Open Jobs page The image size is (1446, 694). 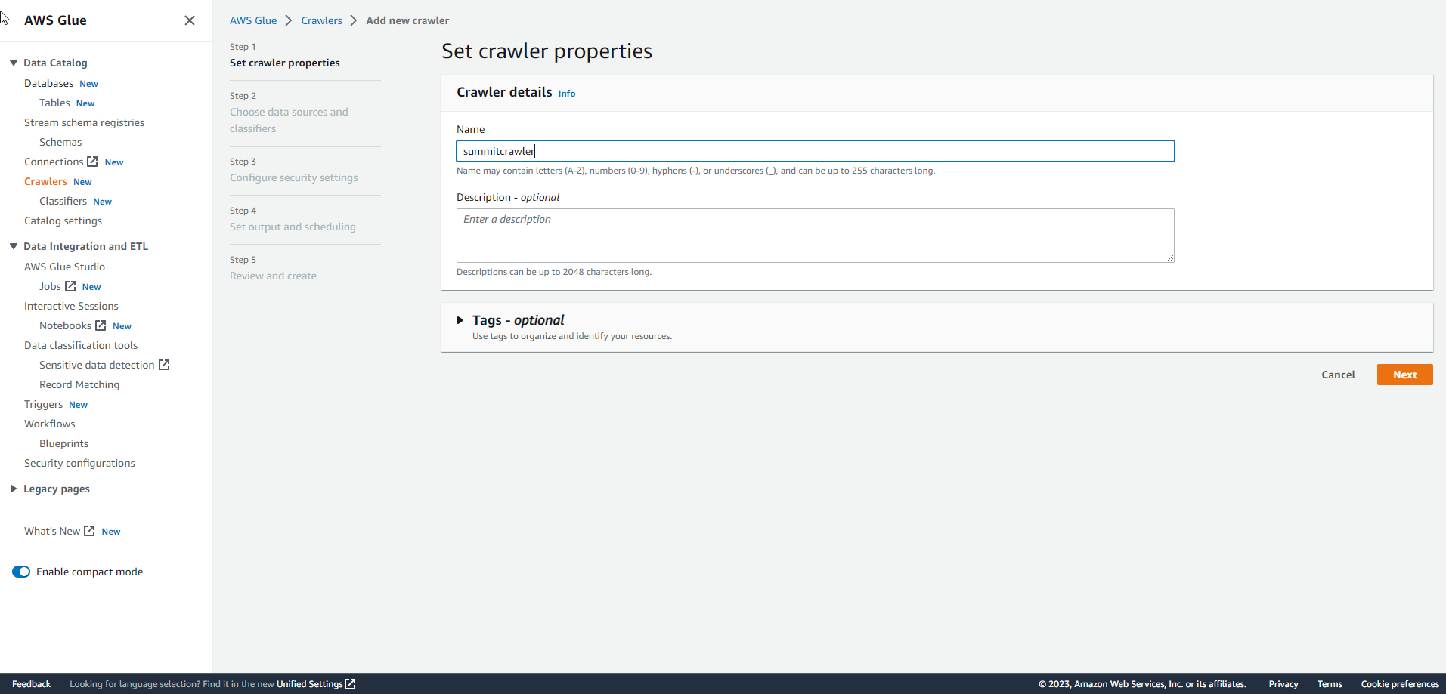click(50, 286)
